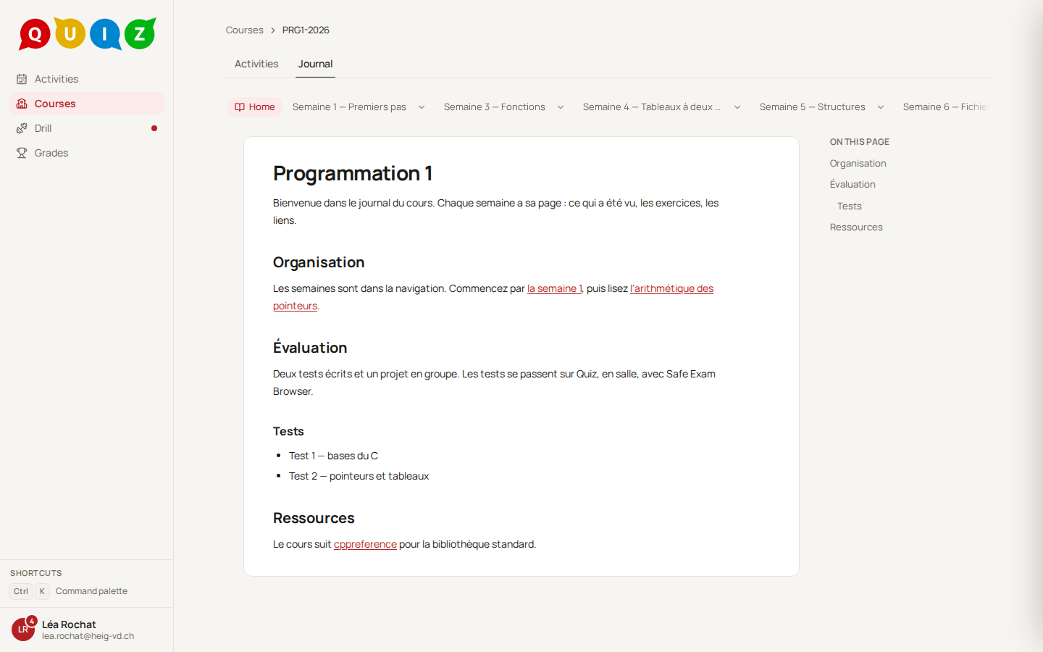Jump to Évaluation in page outline
Screen dimensions: 1043x652
[853, 185]
